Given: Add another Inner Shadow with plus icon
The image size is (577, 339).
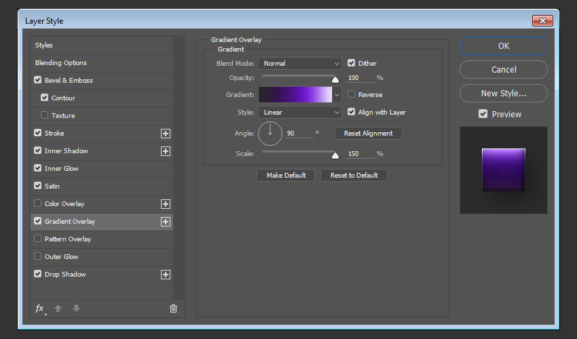Looking at the screenshot, I should coord(165,151).
